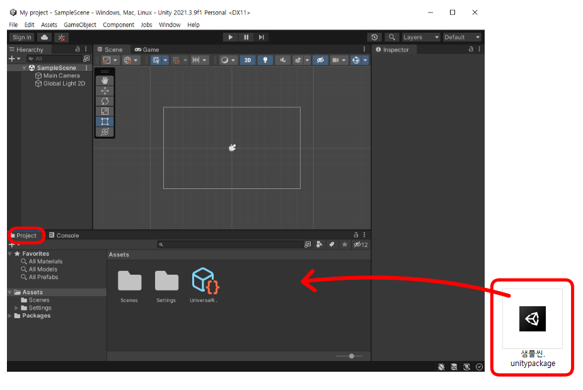Open search picker in Hierarchy

[x=86, y=59]
